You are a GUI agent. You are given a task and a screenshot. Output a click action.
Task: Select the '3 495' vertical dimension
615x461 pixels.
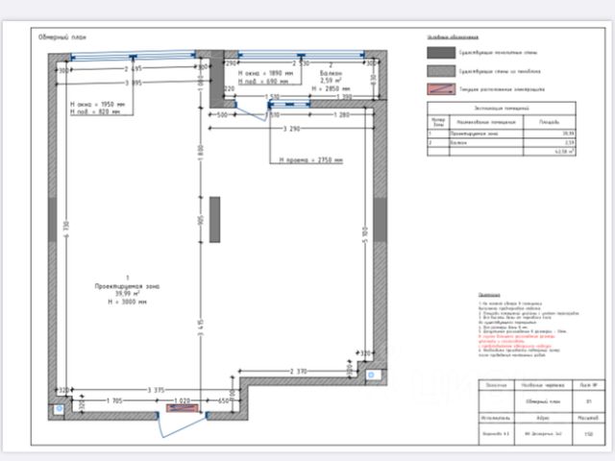pos(201,328)
